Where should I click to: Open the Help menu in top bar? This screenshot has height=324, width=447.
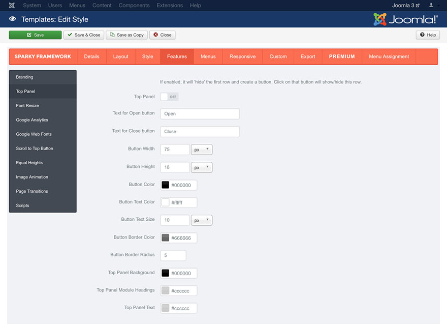tap(196, 6)
